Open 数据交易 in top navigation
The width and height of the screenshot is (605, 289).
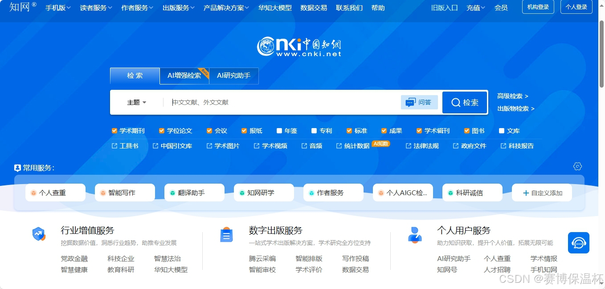pos(314,8)
